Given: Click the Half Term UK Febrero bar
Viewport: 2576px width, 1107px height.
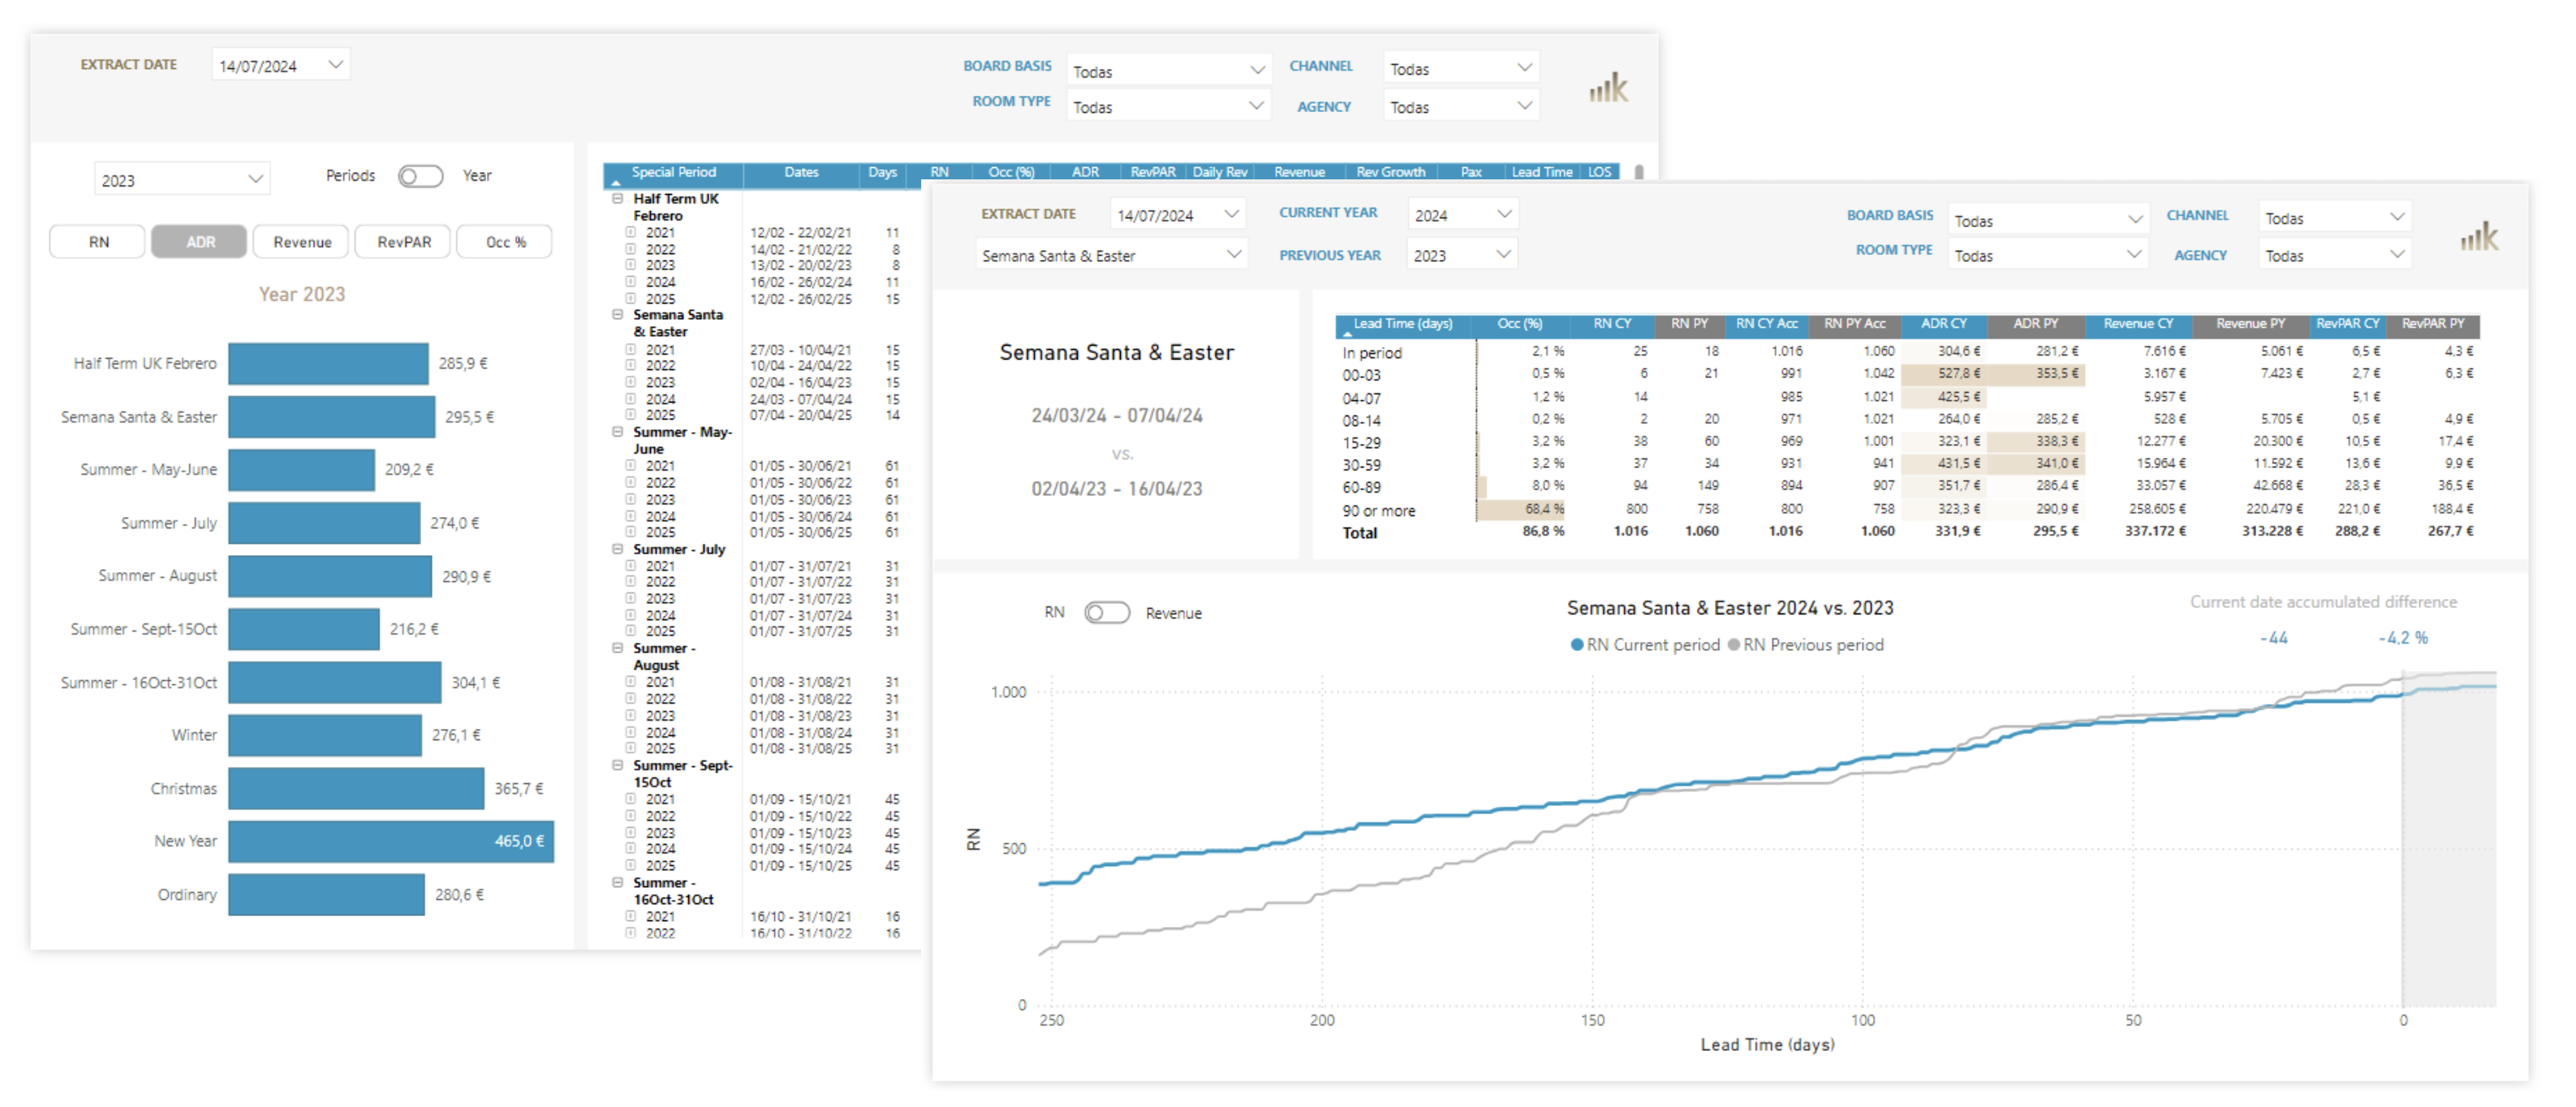Looking at the screenshot, I should click(329, 363).
